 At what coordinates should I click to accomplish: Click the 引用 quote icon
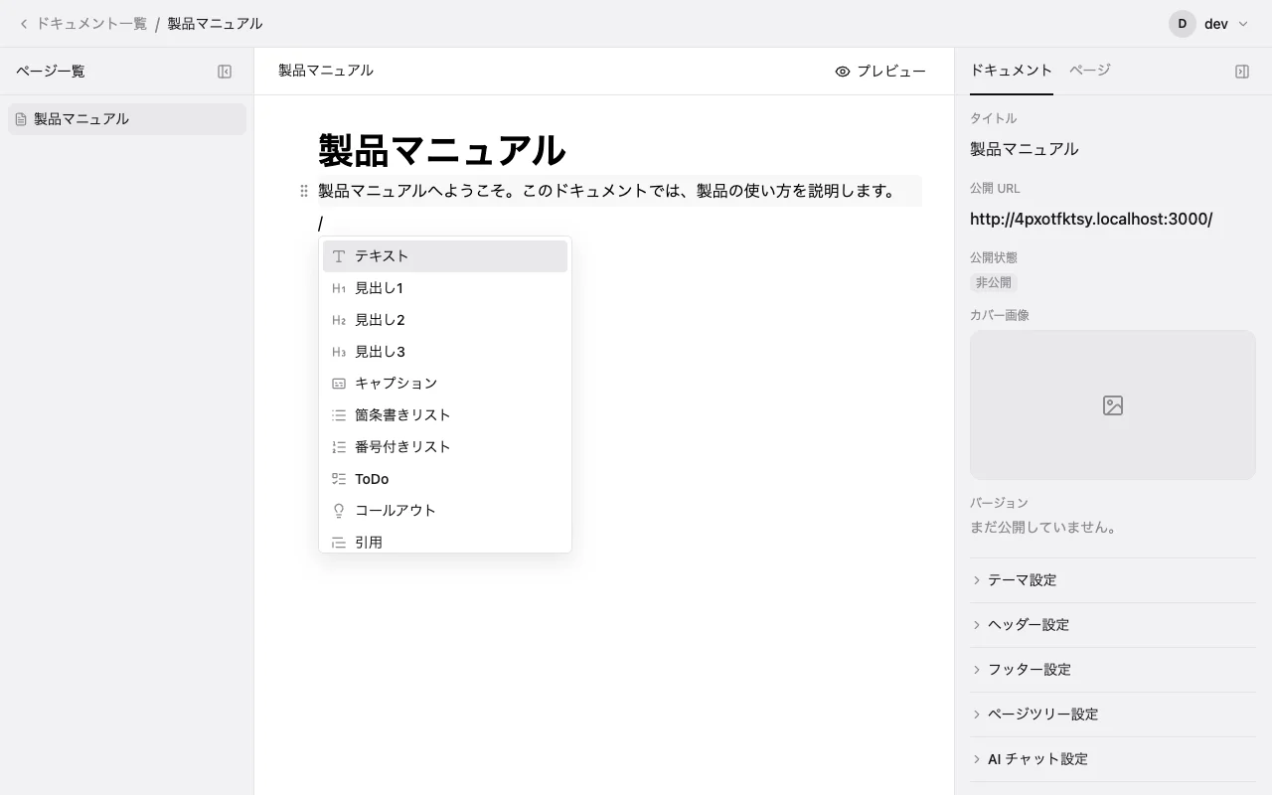[x=339, y=543]
